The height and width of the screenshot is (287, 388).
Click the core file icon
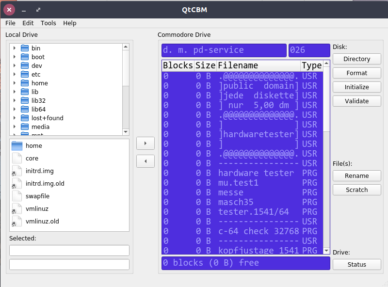[17, 159]
